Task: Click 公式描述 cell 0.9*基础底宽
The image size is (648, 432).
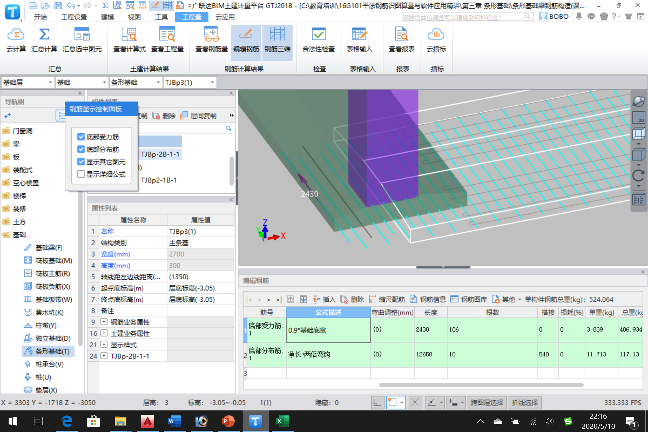Action: pos(328,330)
